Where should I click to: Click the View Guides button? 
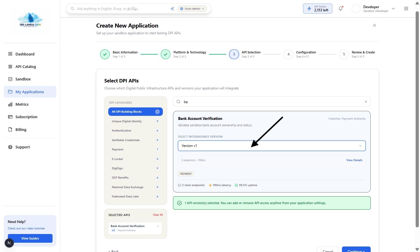pyautogui.click(x=30, y=238)
